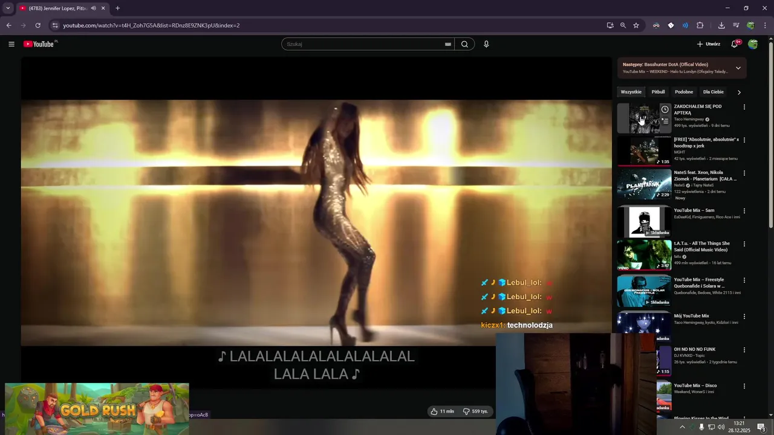Viewport: 774px width, 435px height.
Task: Select the Podobne filter chip
Action: [x=684, y=92]
